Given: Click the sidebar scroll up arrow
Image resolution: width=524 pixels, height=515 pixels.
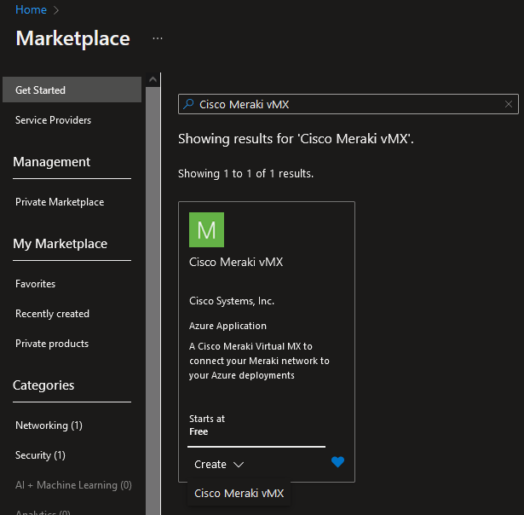Looking at the screenshot, I should (x=153, y=80).
